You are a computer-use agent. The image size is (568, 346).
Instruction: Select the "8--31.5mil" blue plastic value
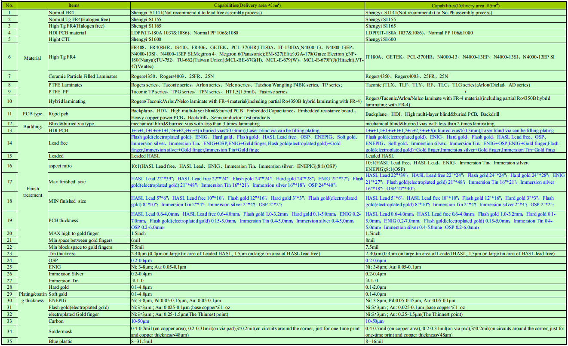coord(247,341)
